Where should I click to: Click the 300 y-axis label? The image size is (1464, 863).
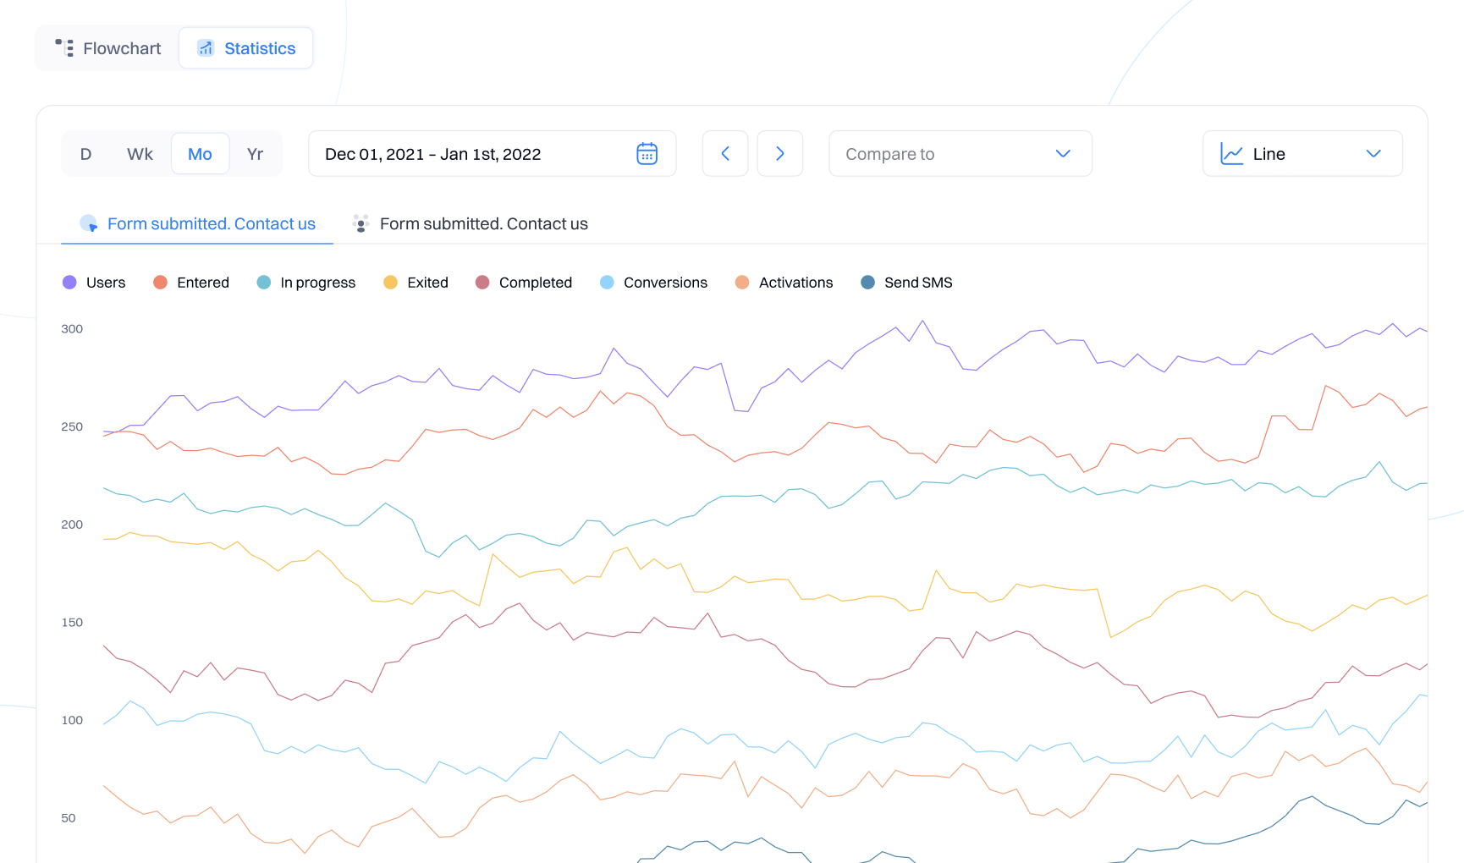point(72,329)
